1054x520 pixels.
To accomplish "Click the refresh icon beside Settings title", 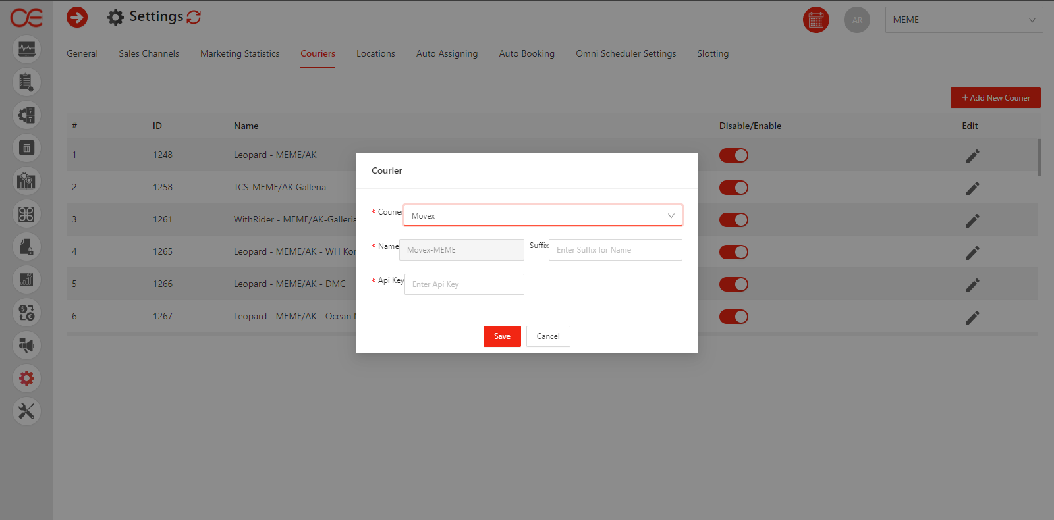I will 194,17.
